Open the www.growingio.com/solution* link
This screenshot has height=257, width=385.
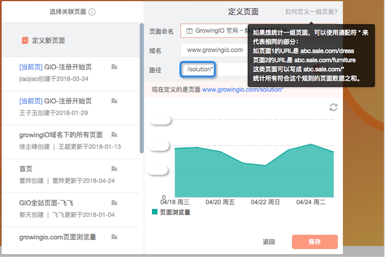(243, 90)
